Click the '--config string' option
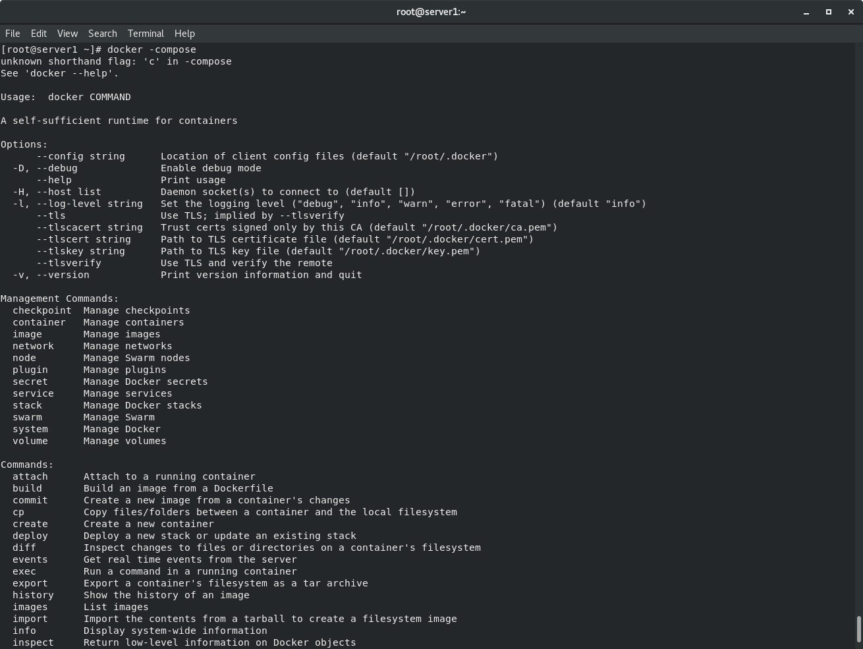The image size is (863, 649). pyautogui.click(x=80, y=156)
